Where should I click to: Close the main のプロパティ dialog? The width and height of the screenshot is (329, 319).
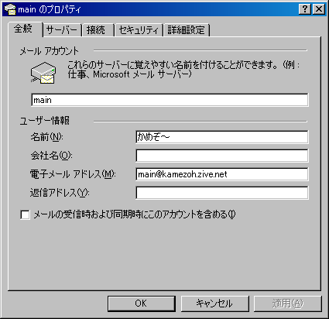(319, 9)
